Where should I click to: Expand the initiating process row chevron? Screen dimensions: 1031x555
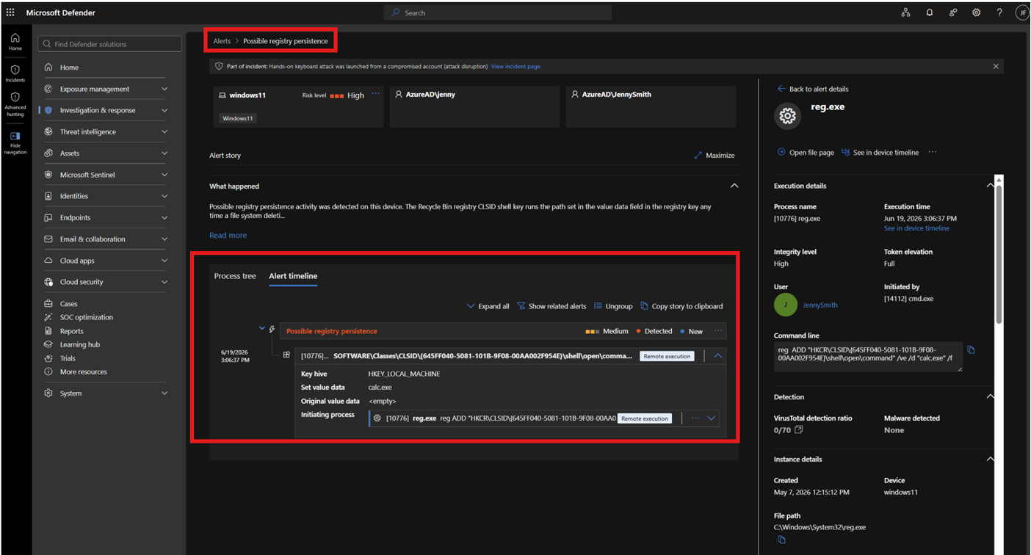pos(711,418)
